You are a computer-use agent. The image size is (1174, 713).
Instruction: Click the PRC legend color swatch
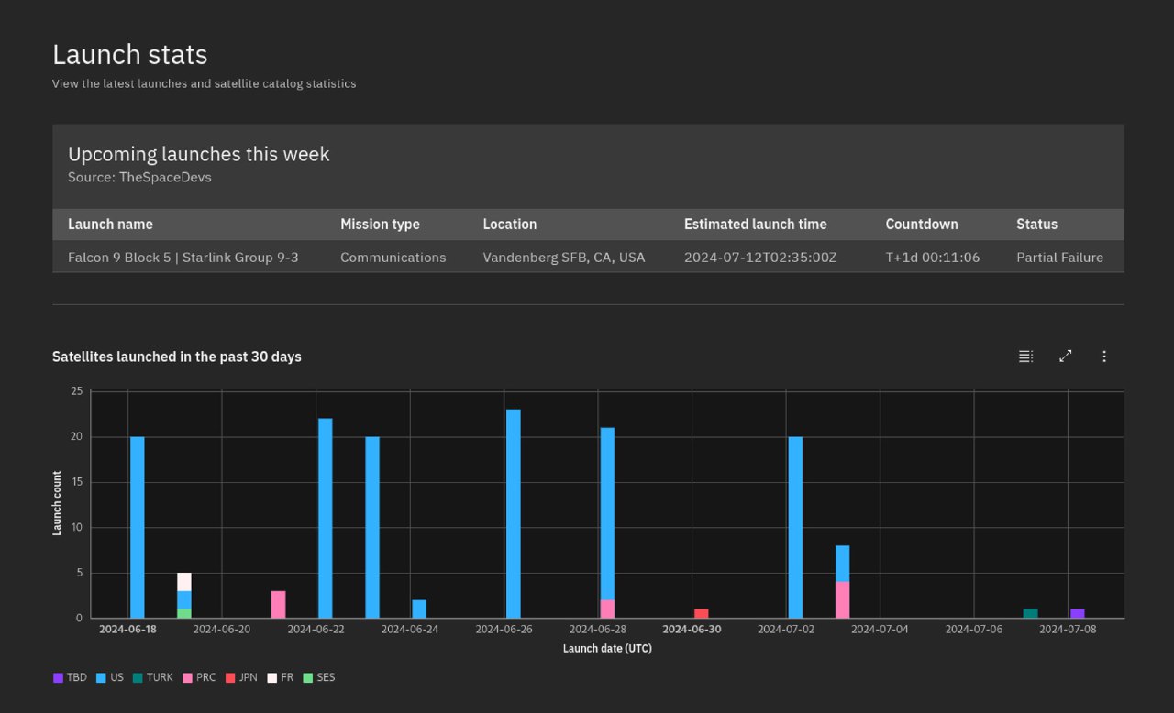187,678
